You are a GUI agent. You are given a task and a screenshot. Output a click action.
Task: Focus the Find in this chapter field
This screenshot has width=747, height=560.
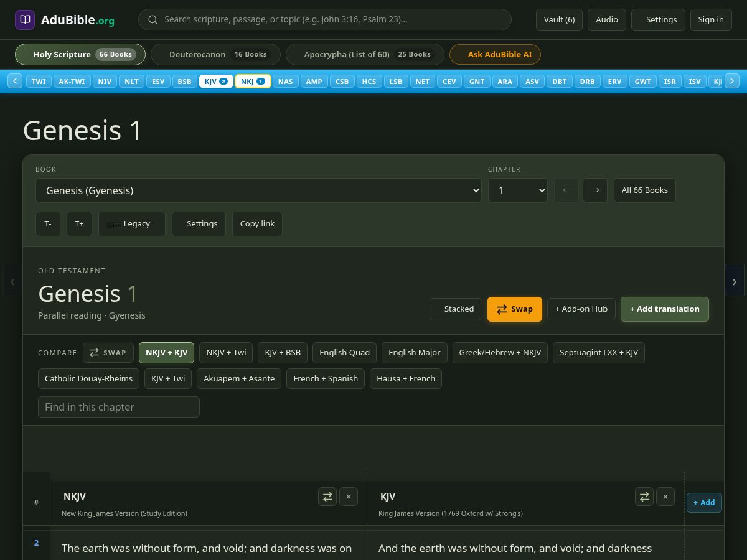119,407
